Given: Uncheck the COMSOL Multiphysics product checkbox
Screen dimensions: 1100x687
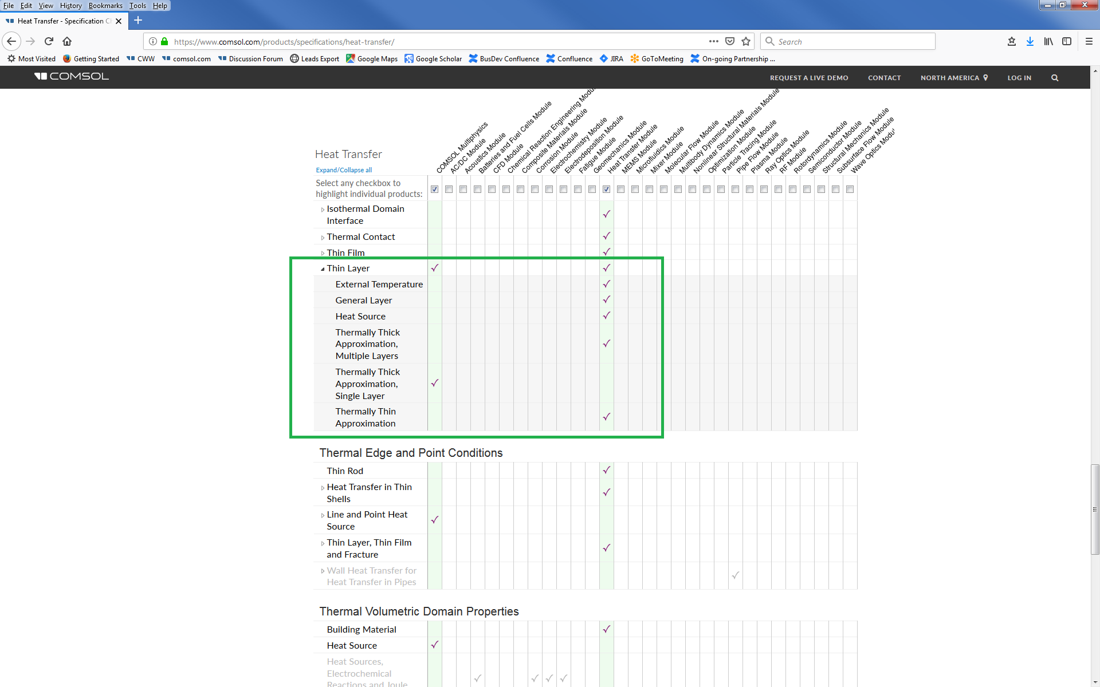Looking at the screenshot, I should pos(435,189).
